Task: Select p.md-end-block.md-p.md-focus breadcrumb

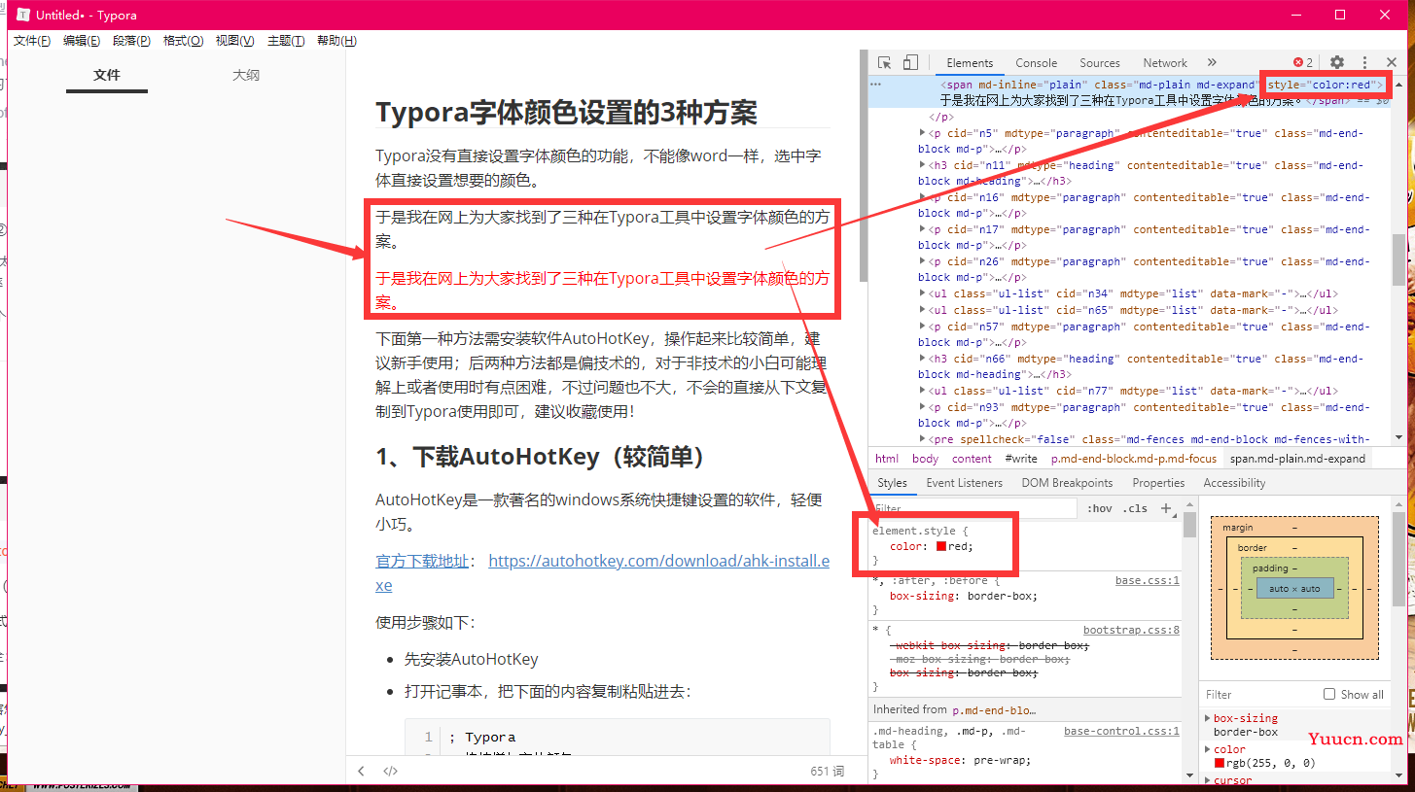Action: click(x=1134, y=459)
